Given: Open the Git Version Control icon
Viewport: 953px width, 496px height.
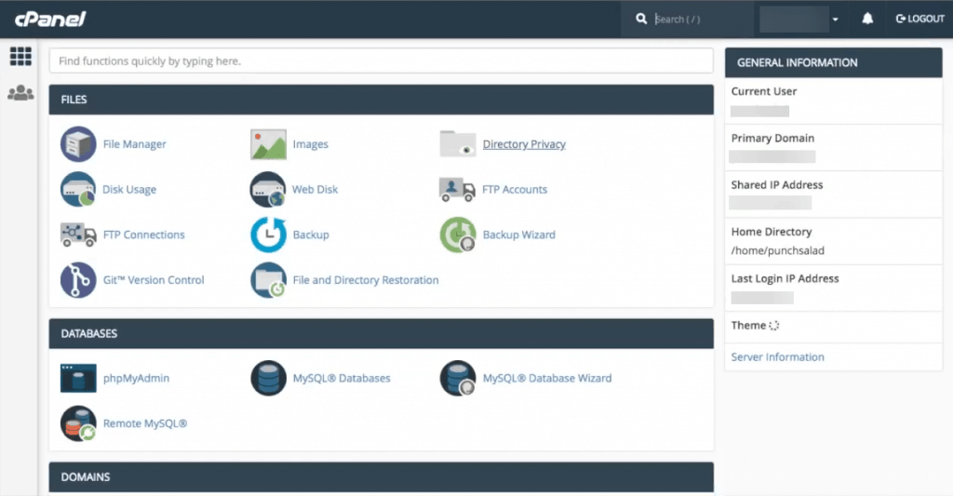Looking at the screenshot, I should click(78, 280).
